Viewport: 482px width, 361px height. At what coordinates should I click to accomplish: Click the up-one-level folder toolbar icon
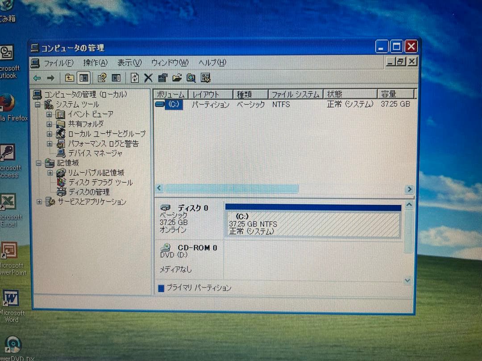69,78
